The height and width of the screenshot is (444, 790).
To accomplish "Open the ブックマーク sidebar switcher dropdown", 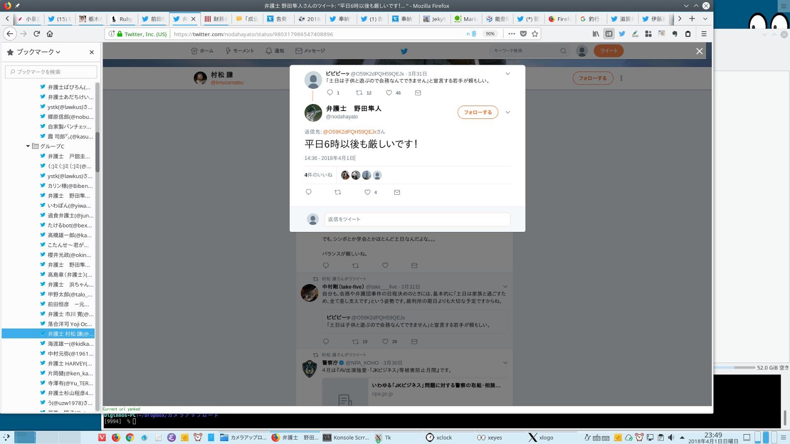I will tap(39, 52).
